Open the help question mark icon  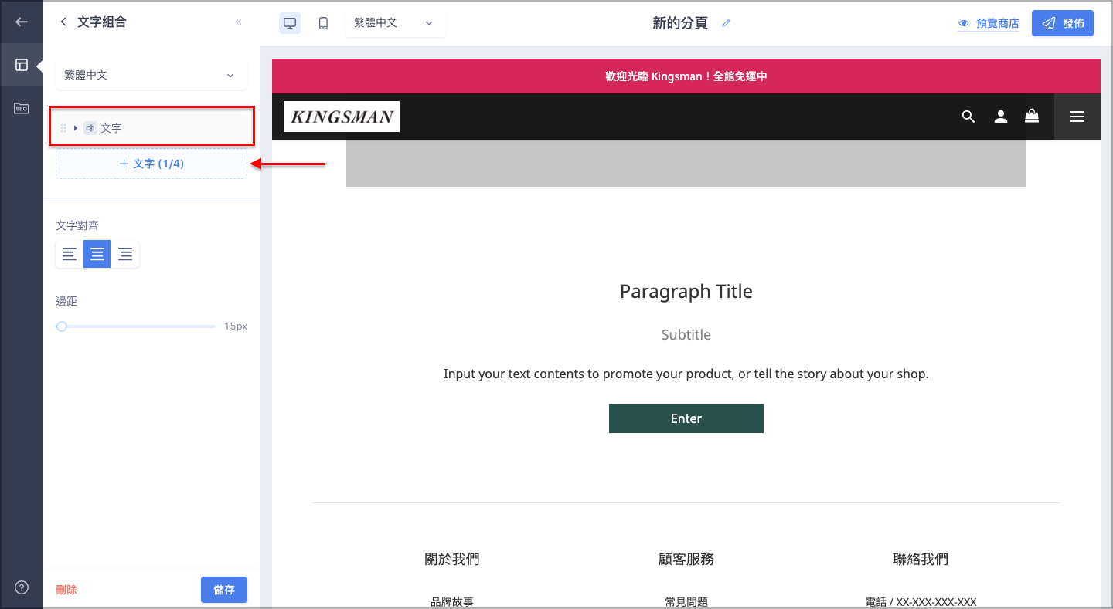point(22,587)
